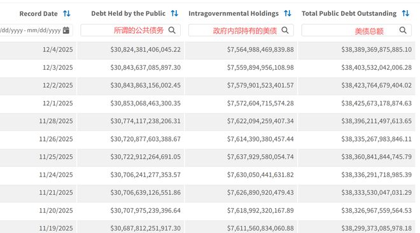420x233 pixels.
Task: Click search icon in Total Public Debt filter
Action: pyautogui.click(x=403, y=30)
